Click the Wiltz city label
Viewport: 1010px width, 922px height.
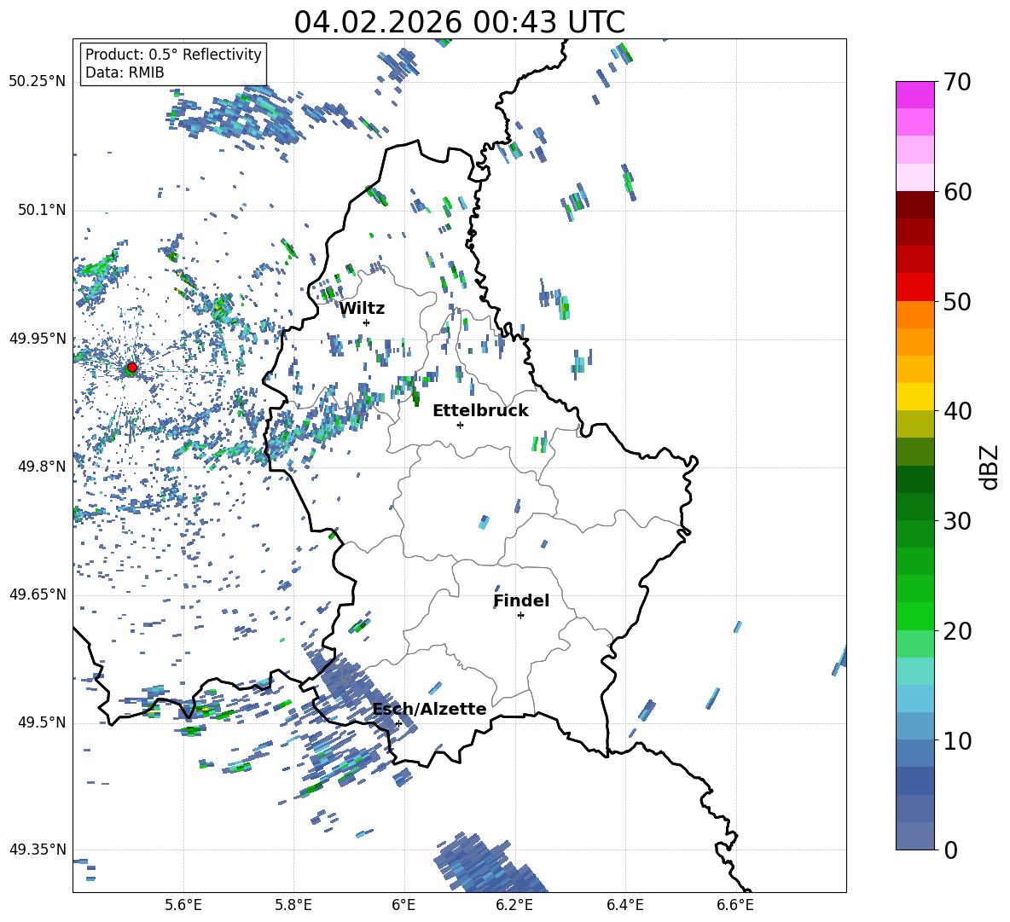[x=362, y=309]
